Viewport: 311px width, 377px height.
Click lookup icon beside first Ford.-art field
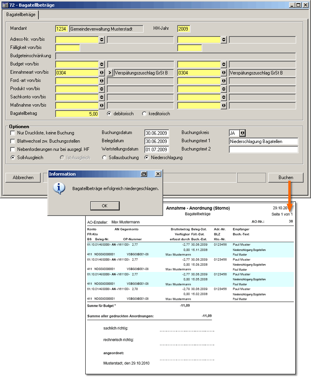click(102, 81)
